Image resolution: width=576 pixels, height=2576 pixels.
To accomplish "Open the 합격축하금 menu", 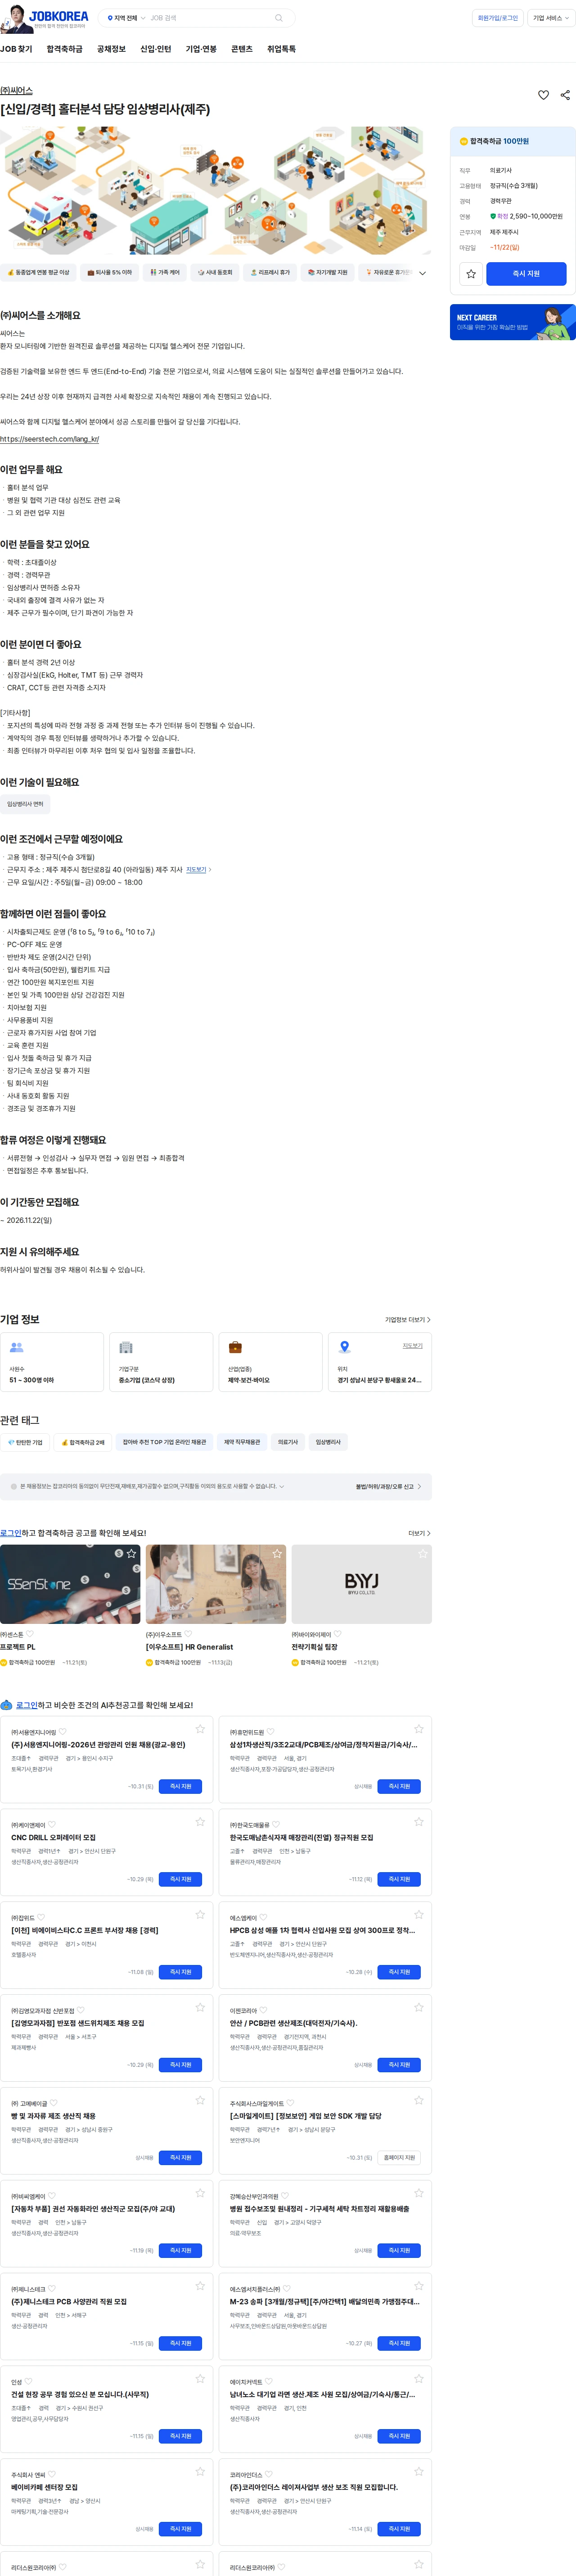I will pos(65,49).
